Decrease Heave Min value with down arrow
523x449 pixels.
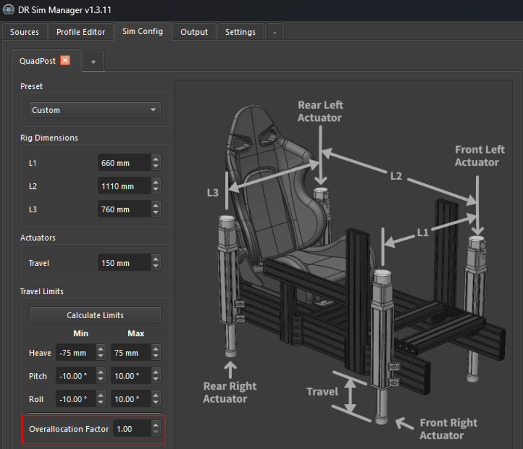(101, 357)
